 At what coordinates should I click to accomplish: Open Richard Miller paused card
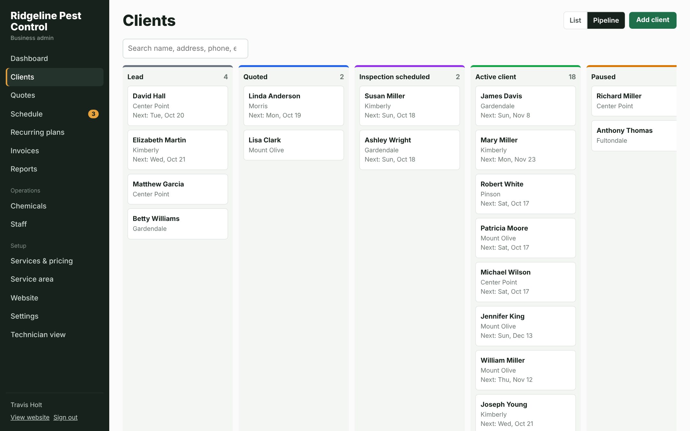click(634, 101)
